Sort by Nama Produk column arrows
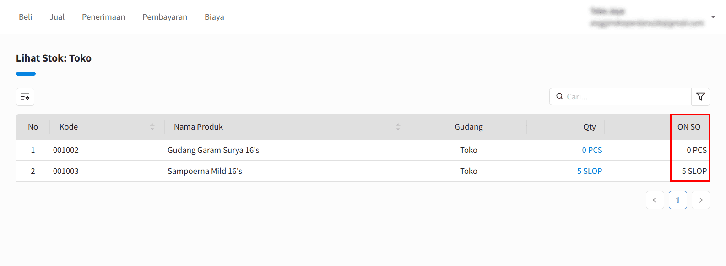 coord(398,127)
